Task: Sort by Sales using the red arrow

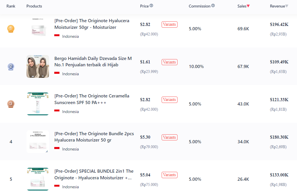Action: [248, 6]
